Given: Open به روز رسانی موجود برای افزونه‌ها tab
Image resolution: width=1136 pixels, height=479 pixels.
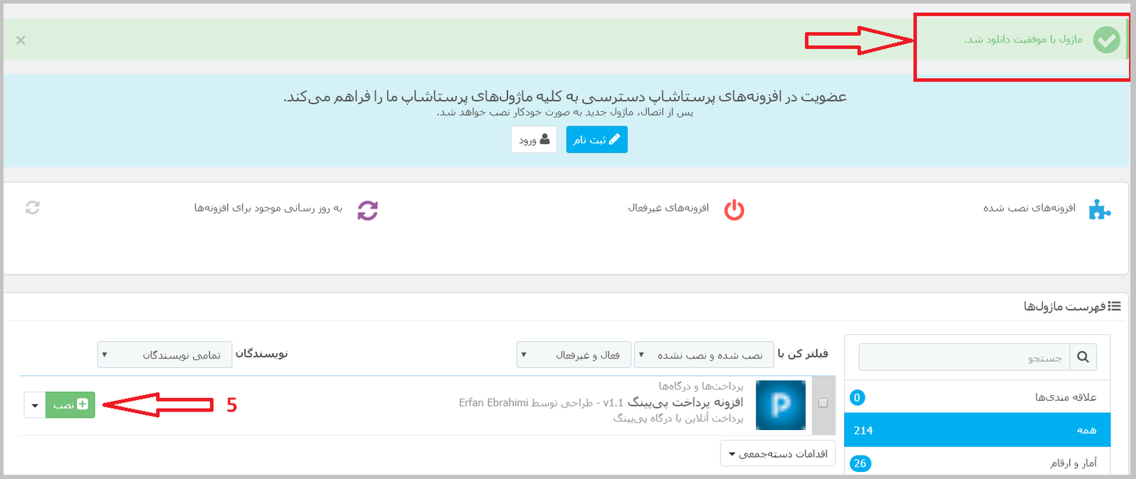Looking at the screenshot, I should (268, 208).
